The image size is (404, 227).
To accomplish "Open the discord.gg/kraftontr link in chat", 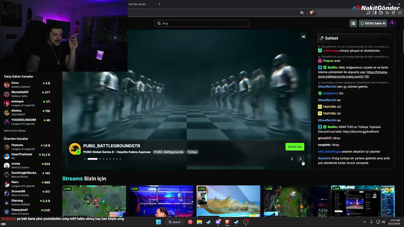I will [x=361, y=131].
